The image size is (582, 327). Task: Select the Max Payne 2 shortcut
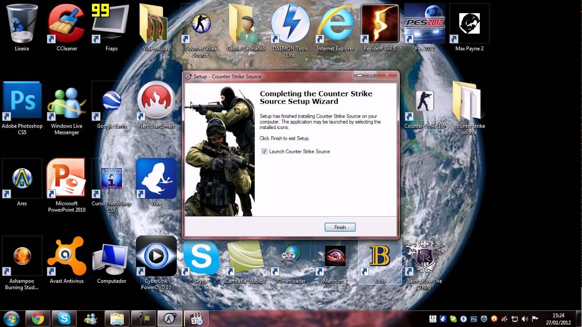(x=469, y=27)
